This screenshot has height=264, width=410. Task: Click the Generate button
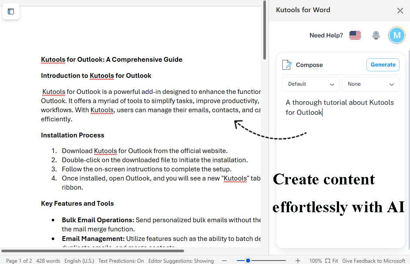383,64
